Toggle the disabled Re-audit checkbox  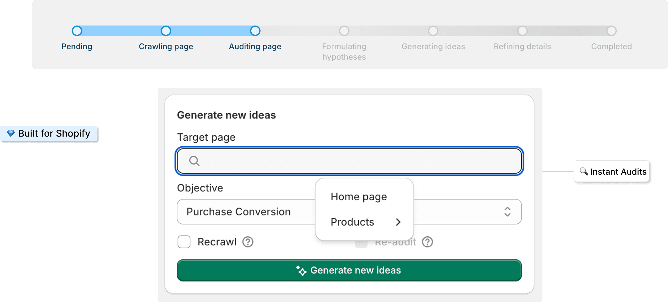[x=361, y=244]
